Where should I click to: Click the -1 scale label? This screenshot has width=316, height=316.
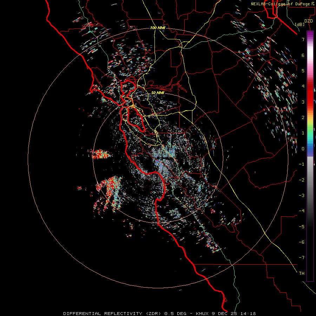pyautogui.click(x=302, y=164)
